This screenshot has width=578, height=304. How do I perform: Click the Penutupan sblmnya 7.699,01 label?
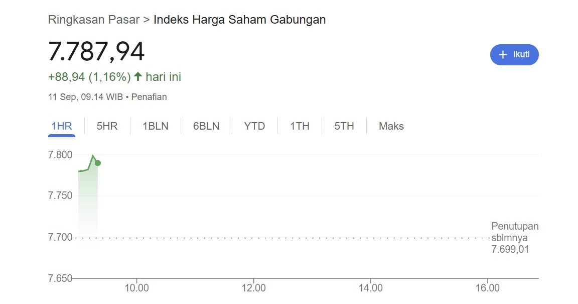[x=514, y=238]
